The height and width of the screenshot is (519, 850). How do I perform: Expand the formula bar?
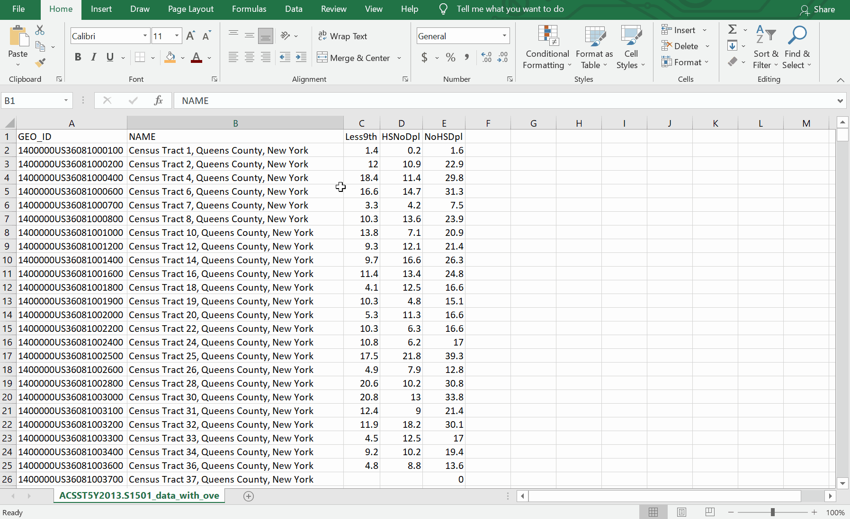[840, 101]
